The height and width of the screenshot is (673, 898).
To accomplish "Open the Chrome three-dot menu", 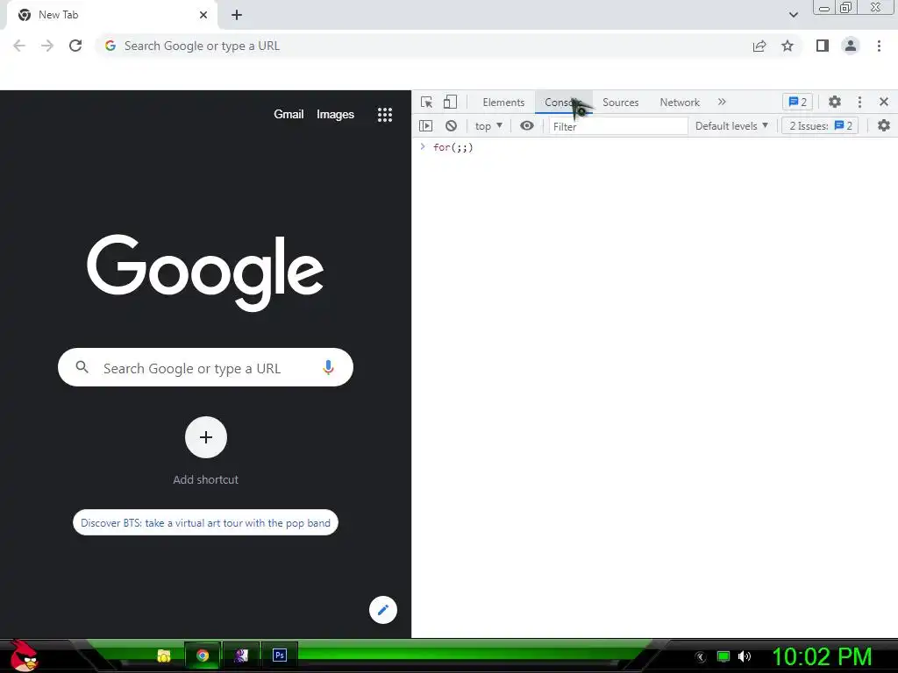I will 879,46.
